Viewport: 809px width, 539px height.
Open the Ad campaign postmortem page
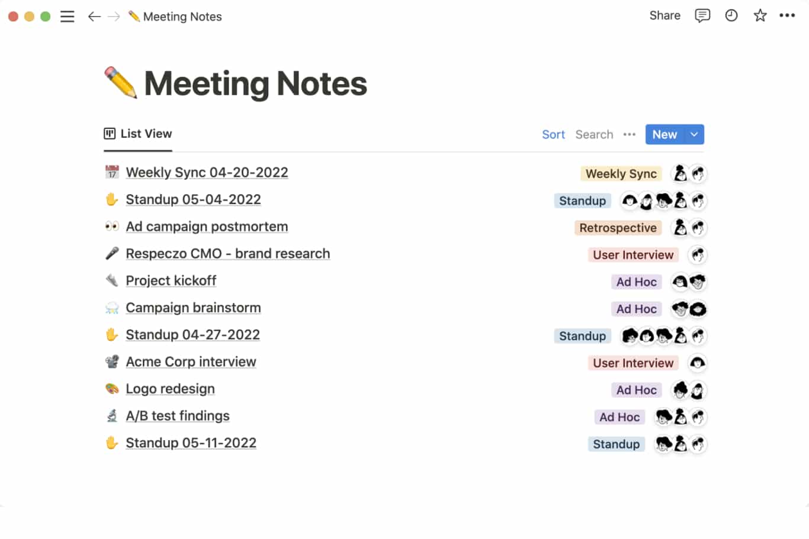click(207, 227)
